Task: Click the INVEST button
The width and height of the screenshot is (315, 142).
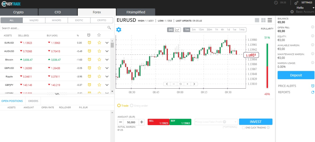Action: 256,122
